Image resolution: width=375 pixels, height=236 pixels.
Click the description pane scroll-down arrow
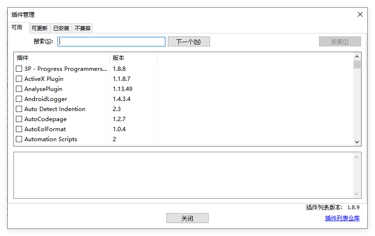(356, 194)
